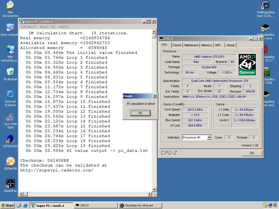Click the Code Name value Italy

[x=196, y=62]
